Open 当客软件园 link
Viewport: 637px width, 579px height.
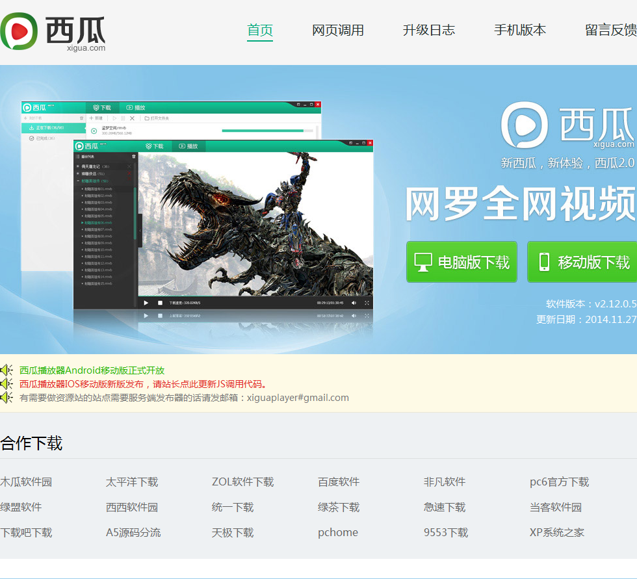[x=556, y=507]
